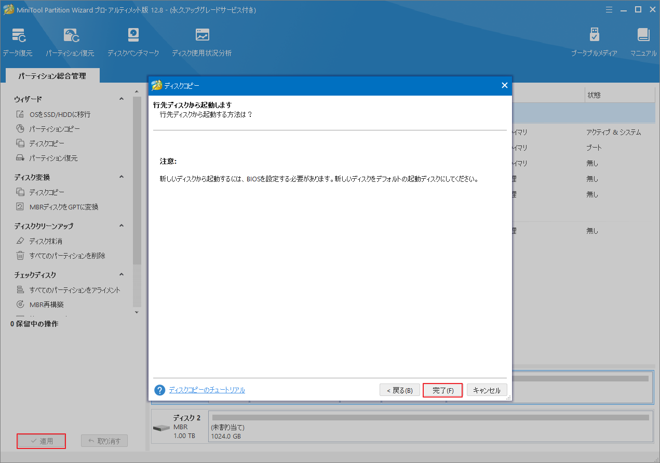Open the hamburger menu in the title bar

point(609,9)
